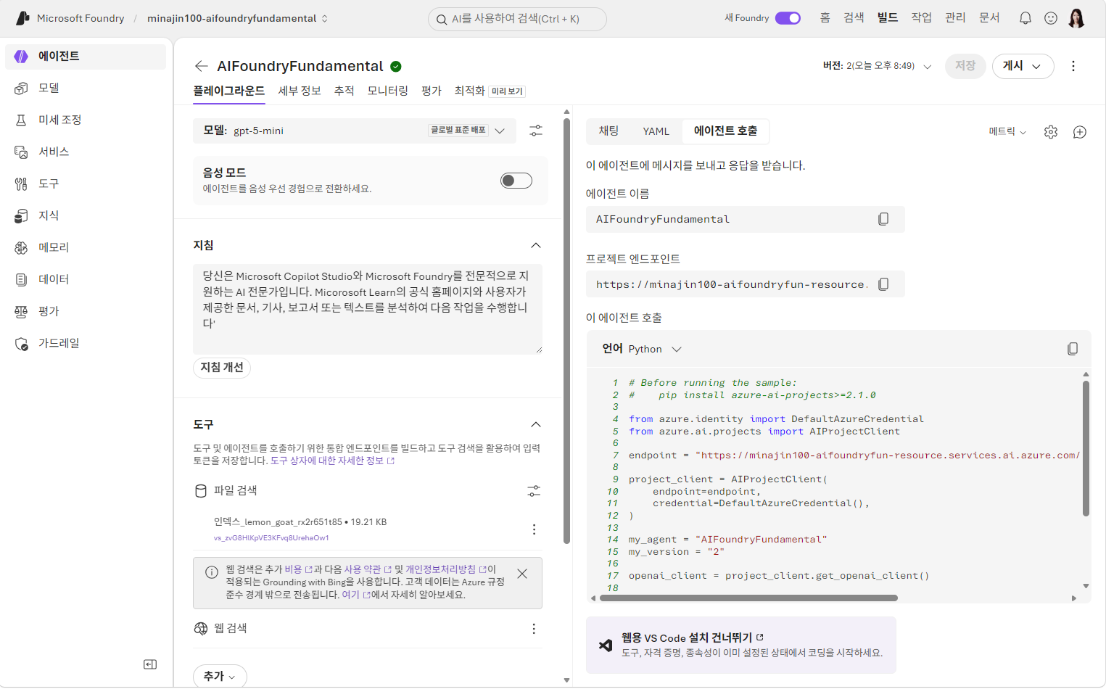The height and width of the screenshot is (689, 1106).
Task: Switch to the YAML tab
Action: pos(656,131)
